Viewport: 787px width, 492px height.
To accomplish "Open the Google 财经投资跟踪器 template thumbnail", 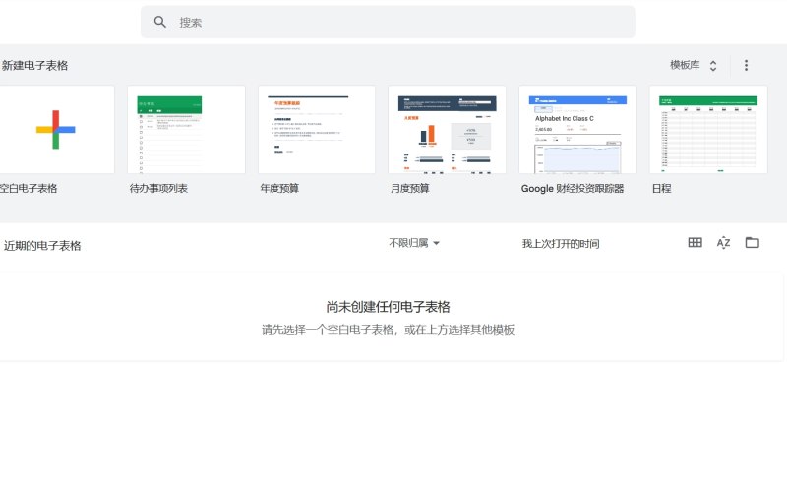I will [x=577, y=130].
